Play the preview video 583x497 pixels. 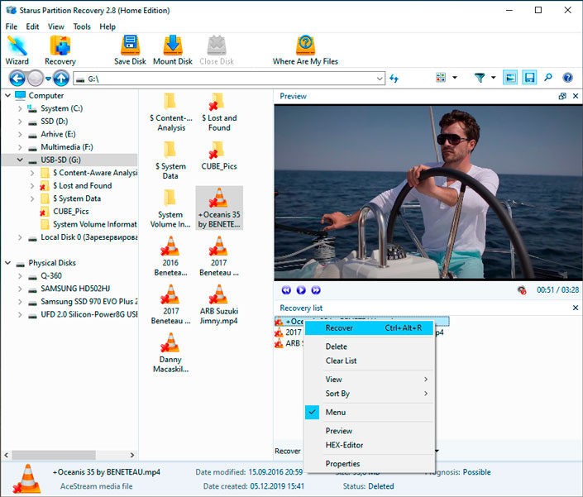coord(301,290)
